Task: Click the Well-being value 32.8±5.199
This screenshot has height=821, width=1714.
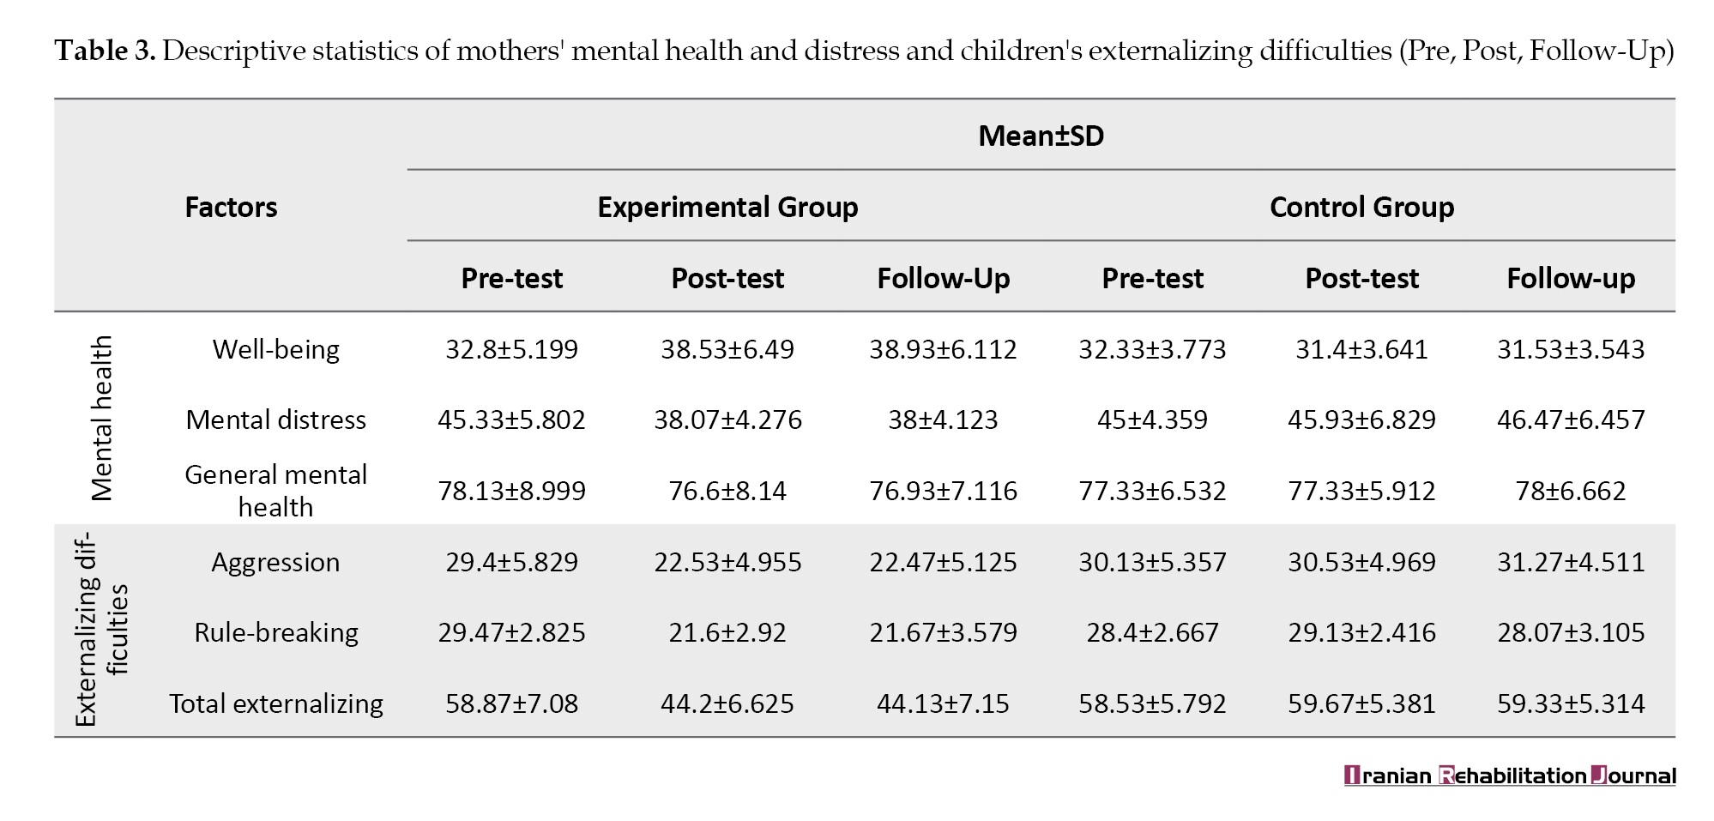Action: [511, 349]
